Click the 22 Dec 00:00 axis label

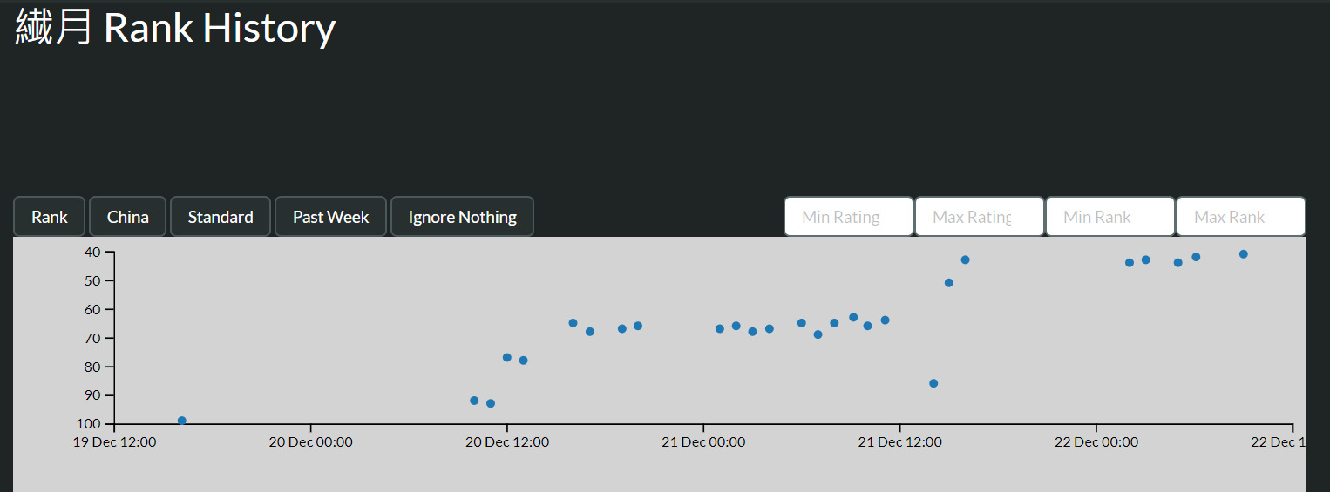pos(1096,442)
